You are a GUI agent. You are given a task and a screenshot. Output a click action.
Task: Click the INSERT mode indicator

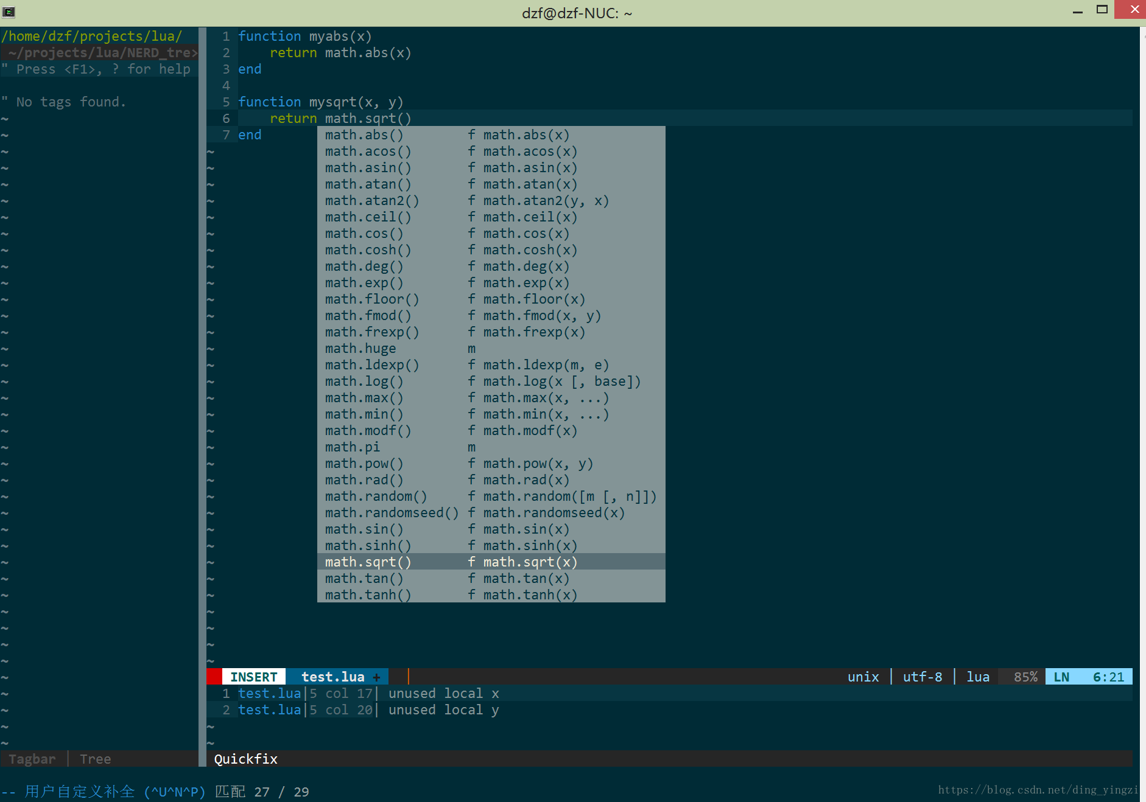[254, 677]
